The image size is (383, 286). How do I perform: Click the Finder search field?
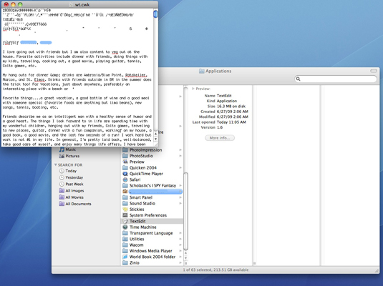point(336,79)
